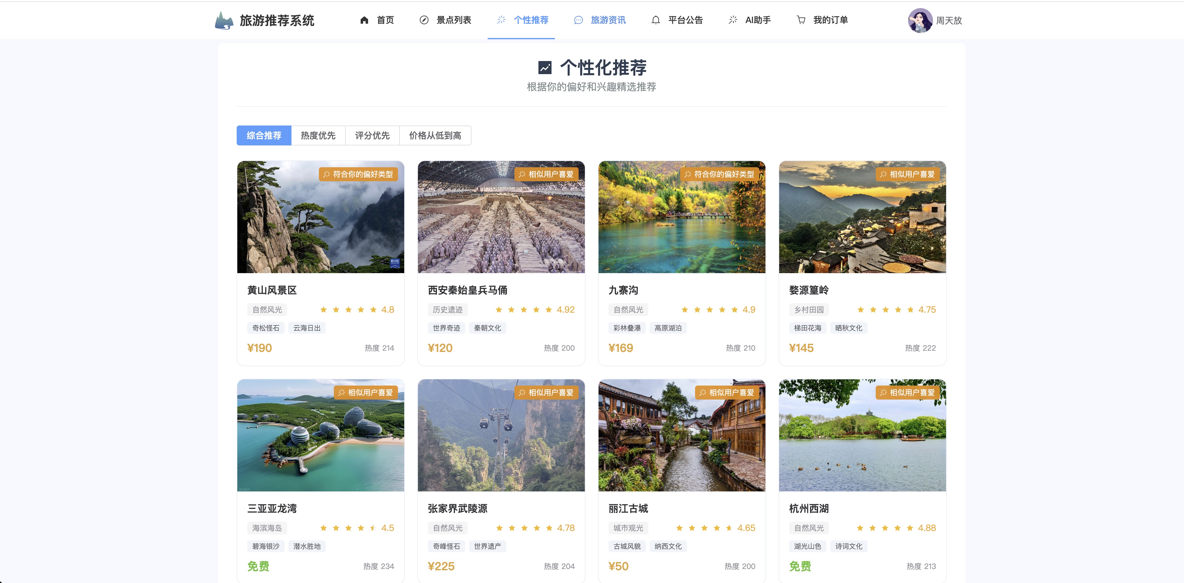
Task: Select the 综合推荐 sort option
Action: click(264, 136)
